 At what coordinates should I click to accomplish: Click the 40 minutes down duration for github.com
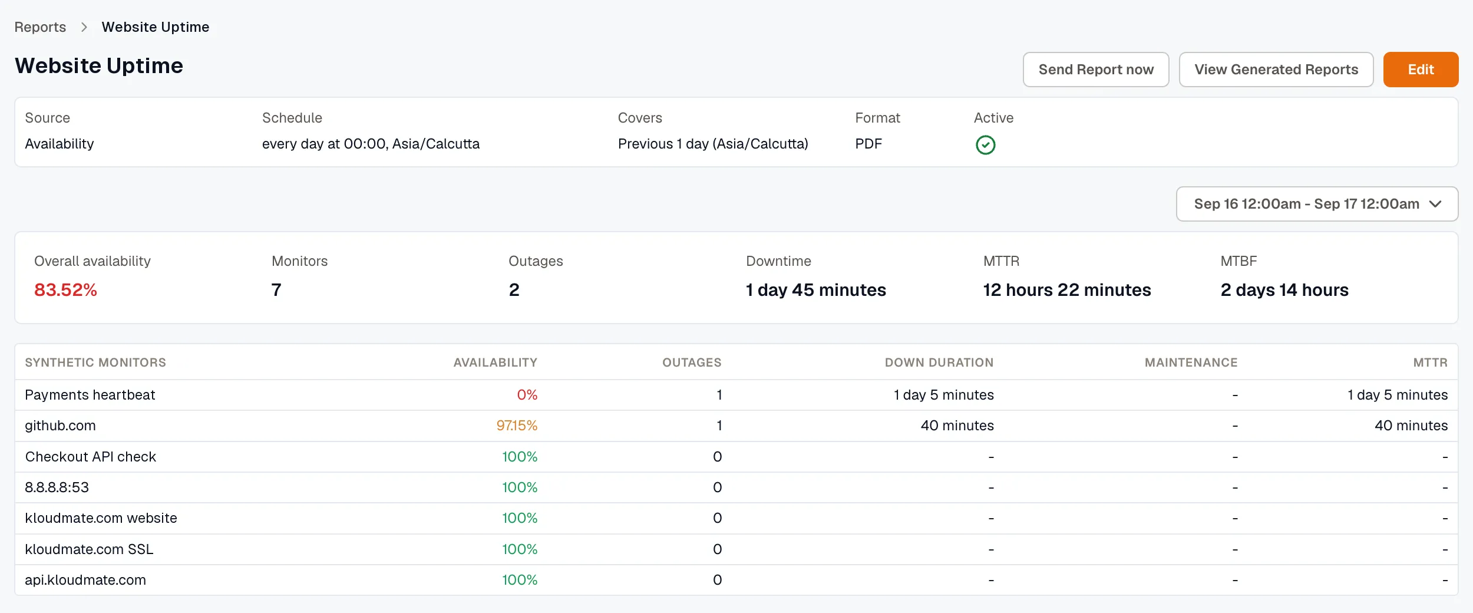pos(957,426)
